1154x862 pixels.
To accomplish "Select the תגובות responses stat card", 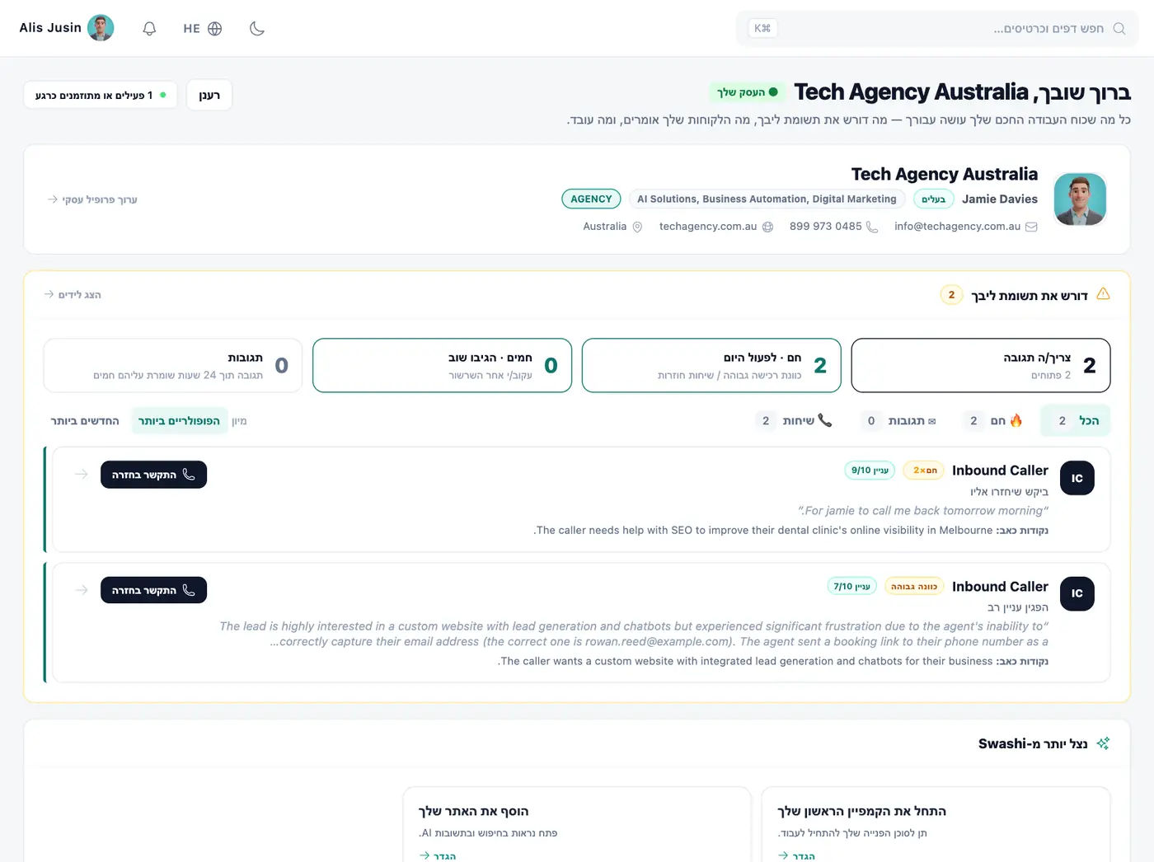I will pos(173,365).
